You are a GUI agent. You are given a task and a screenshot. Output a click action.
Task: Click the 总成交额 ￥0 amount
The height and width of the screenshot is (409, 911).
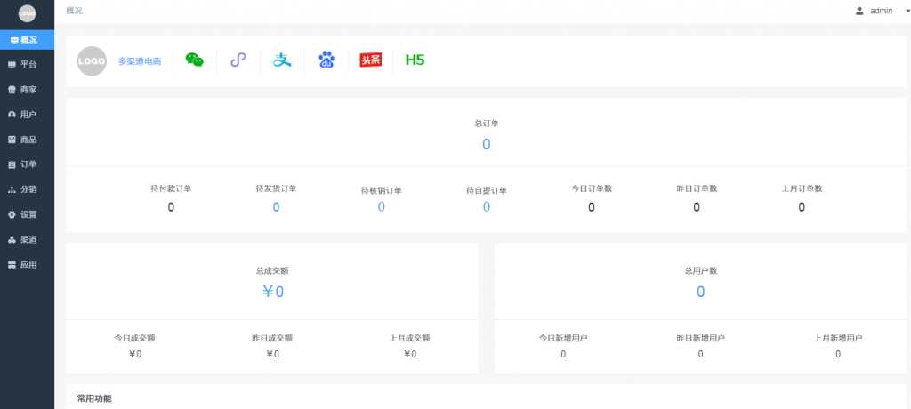[272, 292]
